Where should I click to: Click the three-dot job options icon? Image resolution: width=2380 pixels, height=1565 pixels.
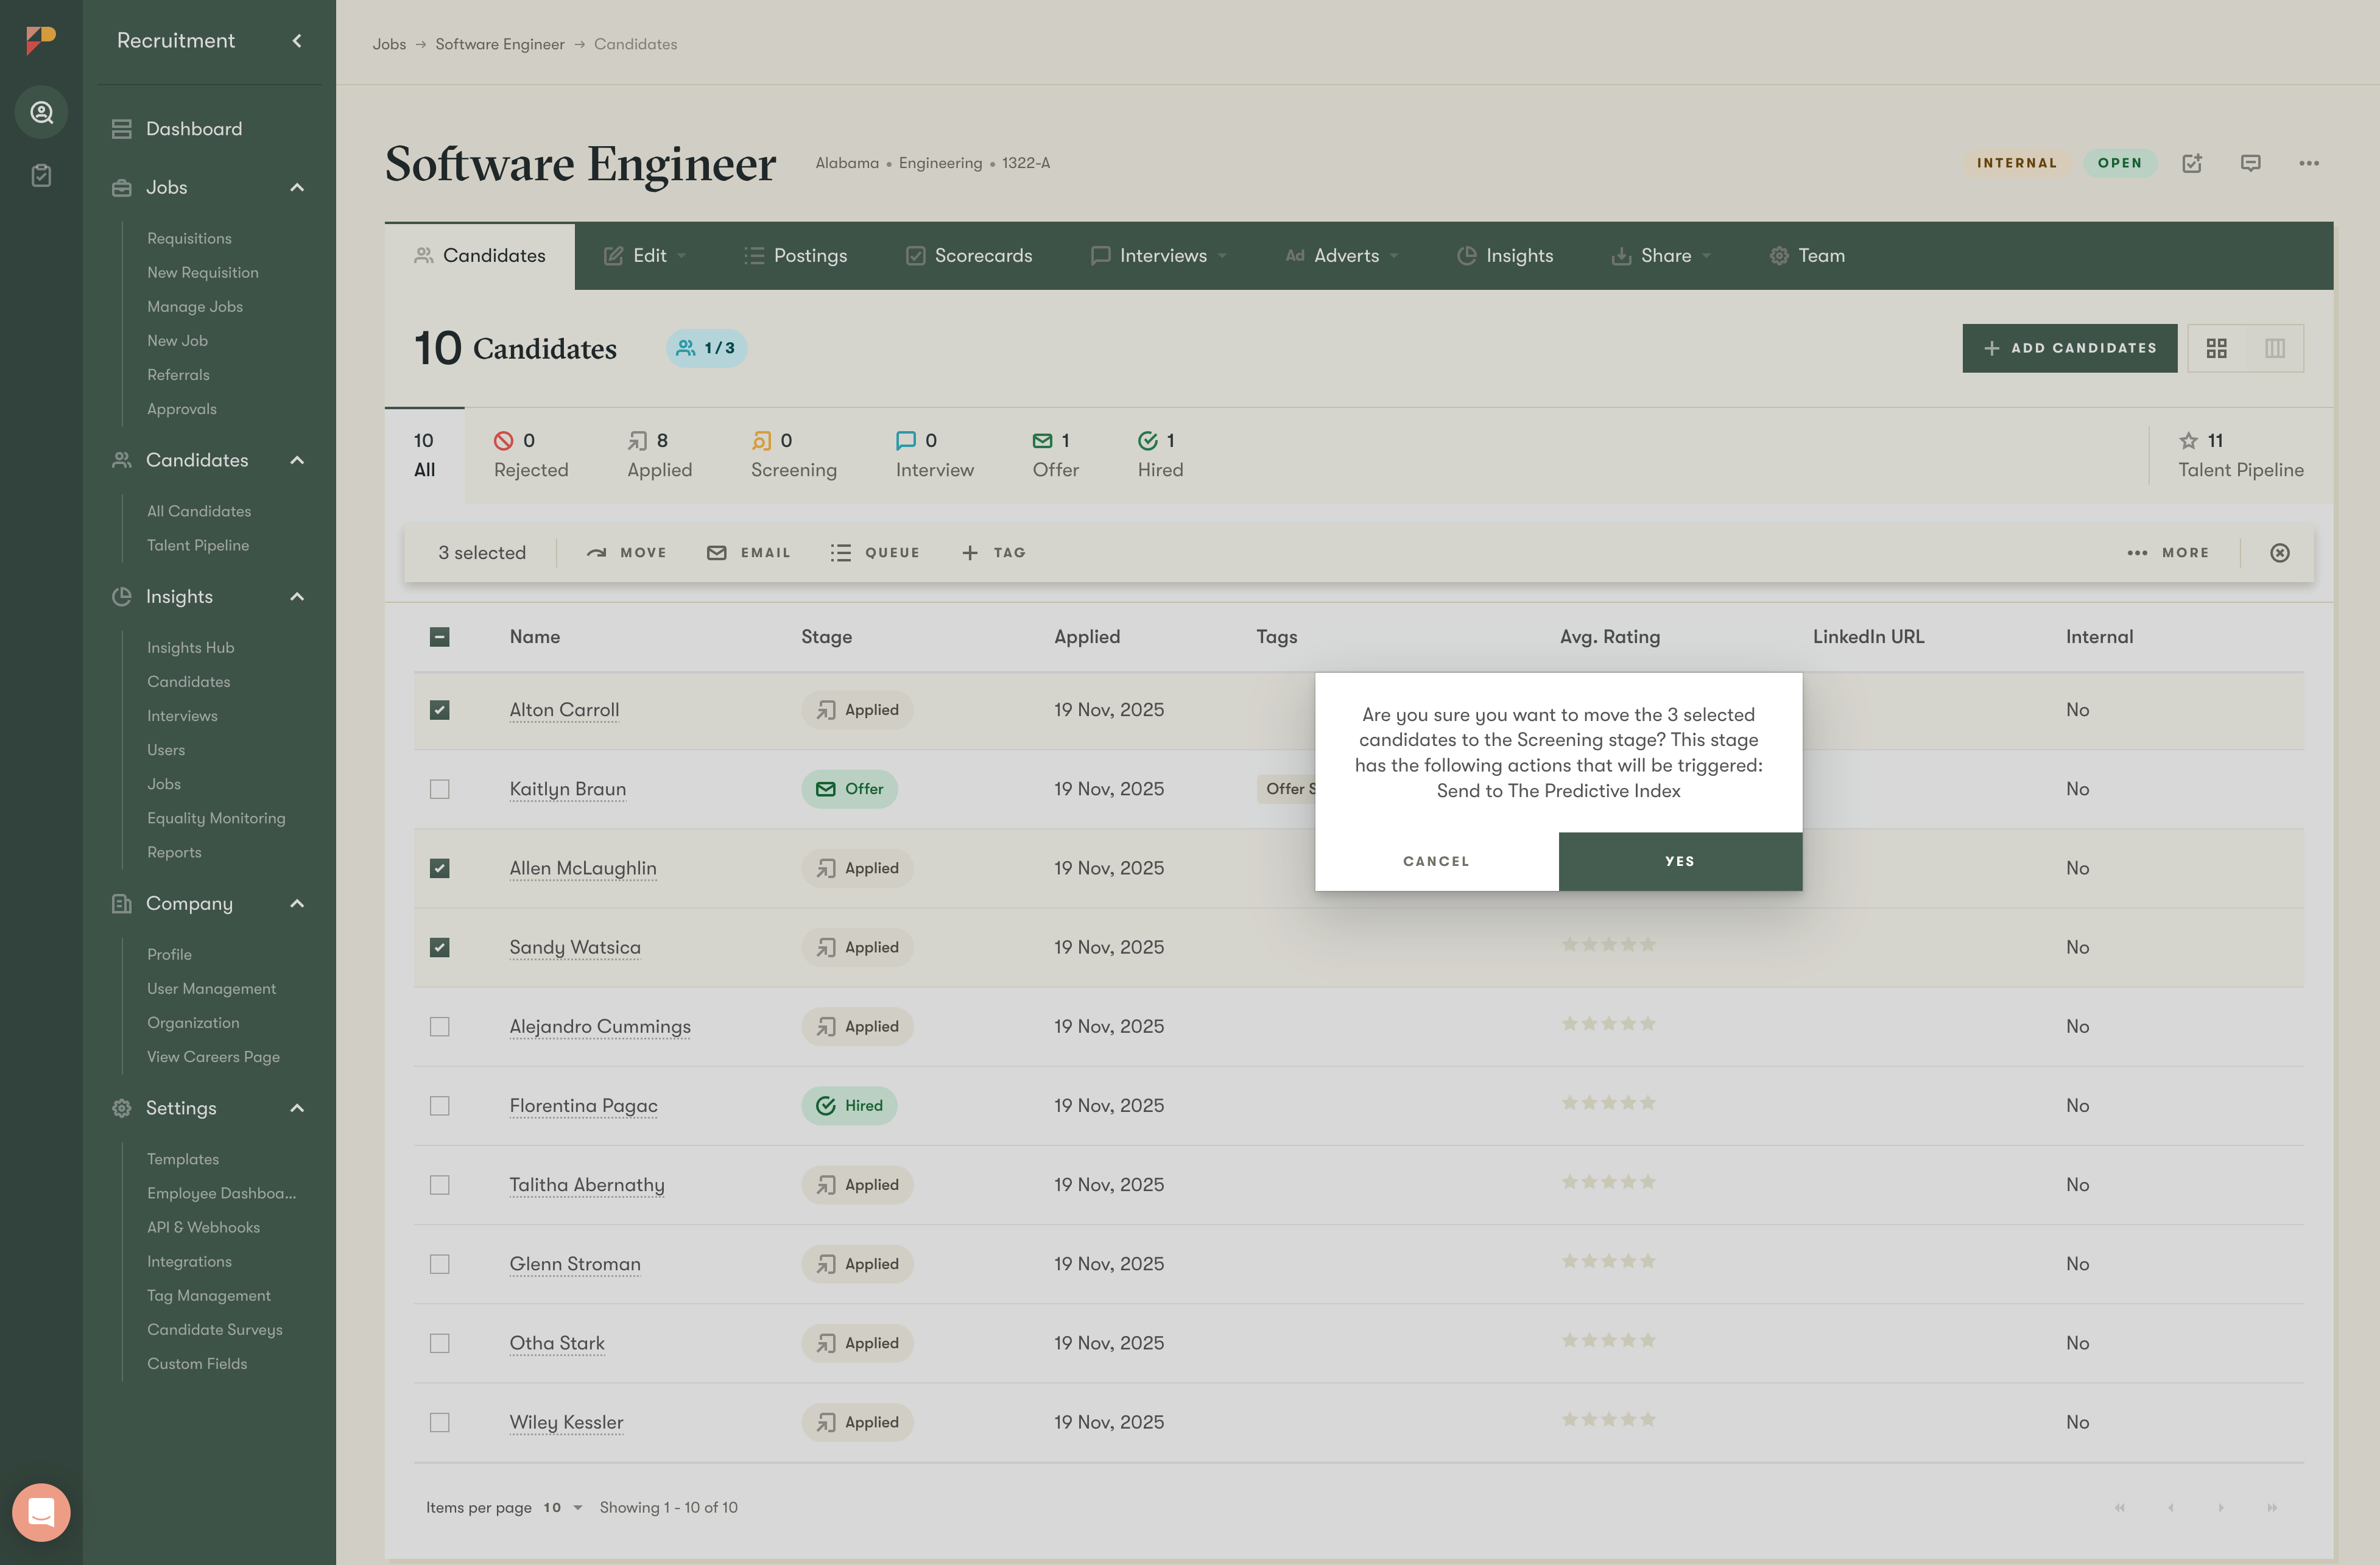point(2308,163)
